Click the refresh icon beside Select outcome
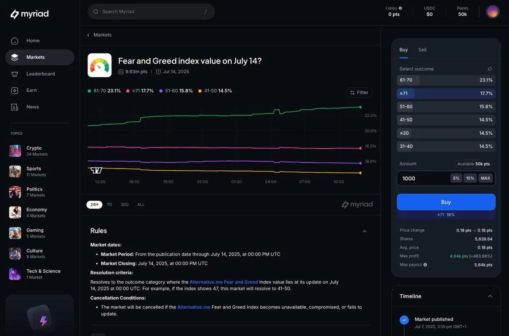The height and width of the screenshot is (336, 509). pos(490,69)
